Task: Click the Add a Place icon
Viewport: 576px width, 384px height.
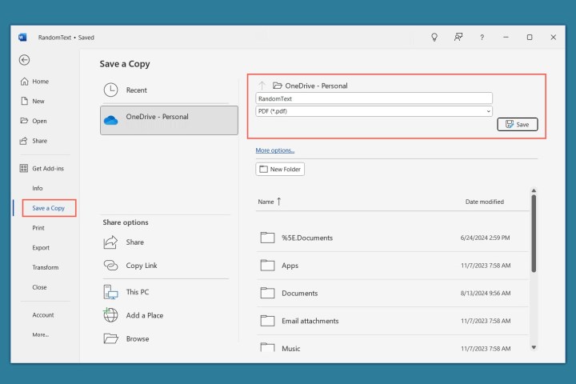Action: 111,315
